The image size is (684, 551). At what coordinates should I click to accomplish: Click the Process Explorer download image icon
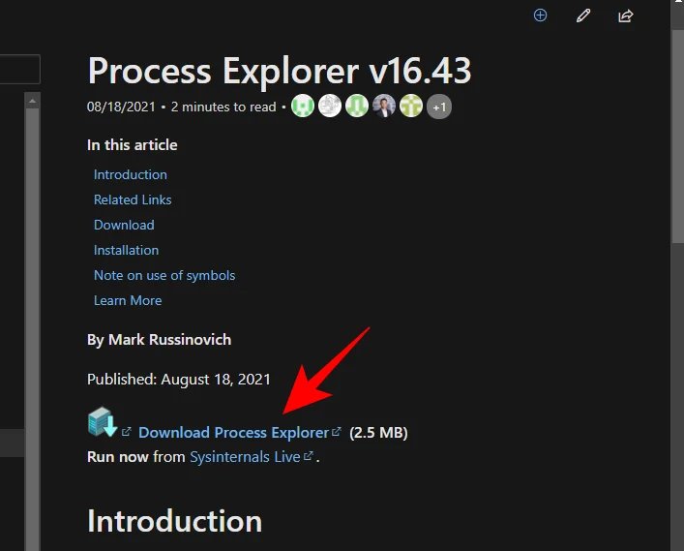coord(103,423)
